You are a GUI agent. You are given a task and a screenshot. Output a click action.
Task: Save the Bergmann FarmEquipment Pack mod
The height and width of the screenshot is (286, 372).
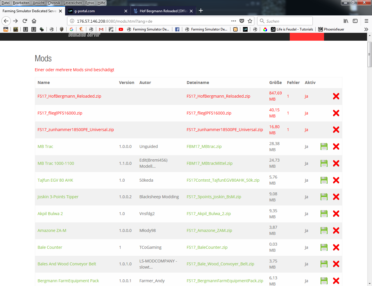[x=324, y=281]
